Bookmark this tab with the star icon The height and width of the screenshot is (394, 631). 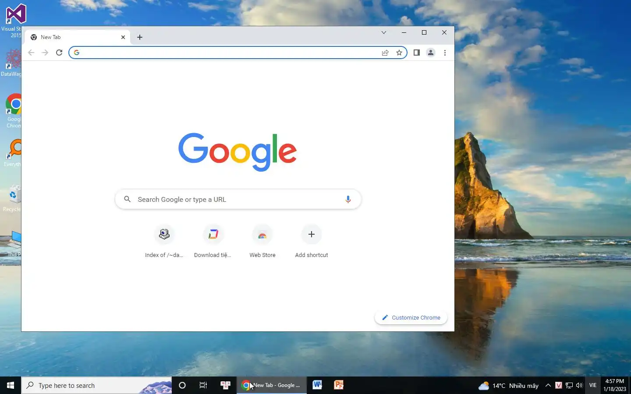399,53
